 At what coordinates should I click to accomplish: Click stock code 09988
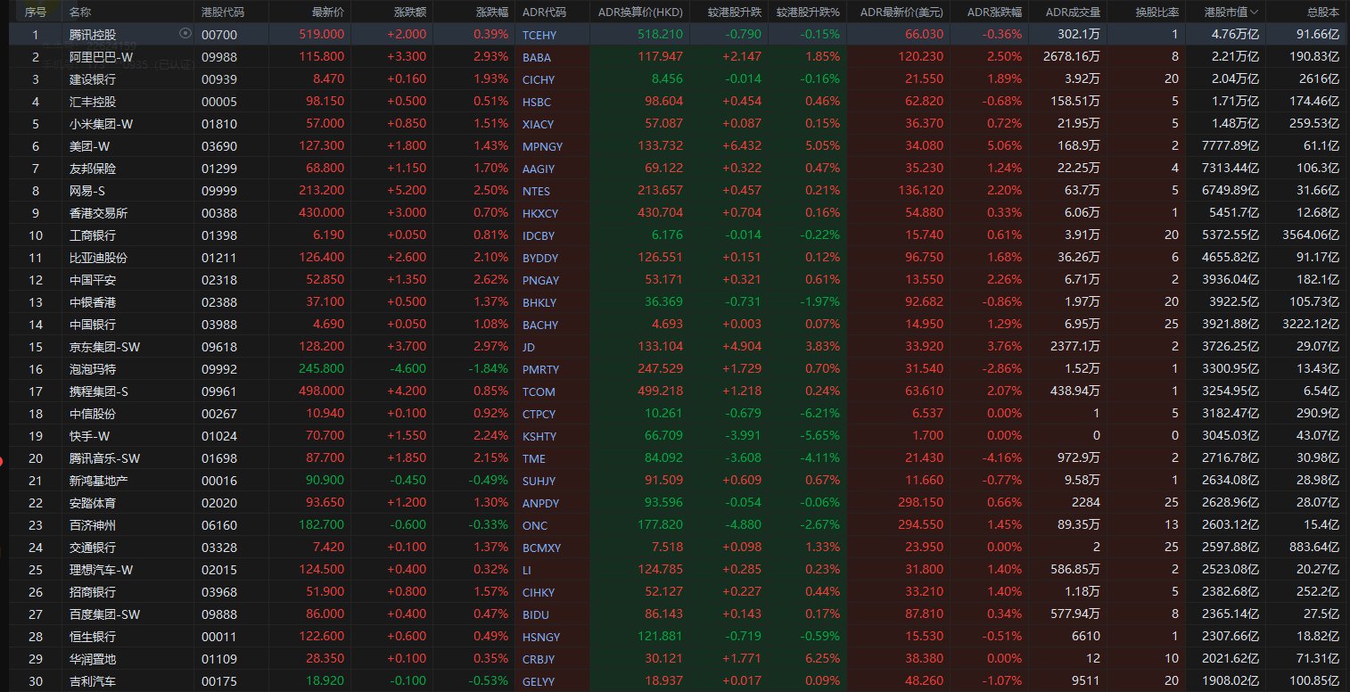218,57
